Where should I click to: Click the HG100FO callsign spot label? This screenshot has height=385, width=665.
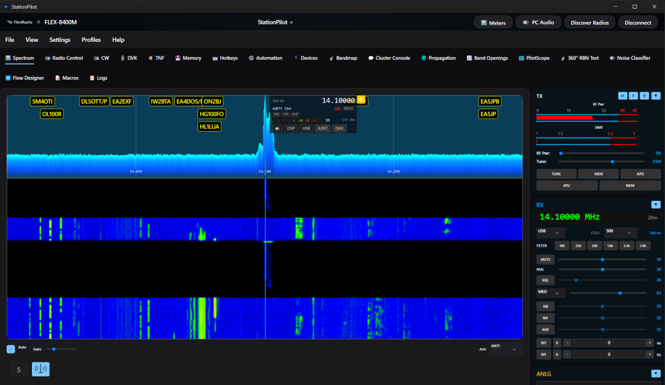[x=212, y=114]
